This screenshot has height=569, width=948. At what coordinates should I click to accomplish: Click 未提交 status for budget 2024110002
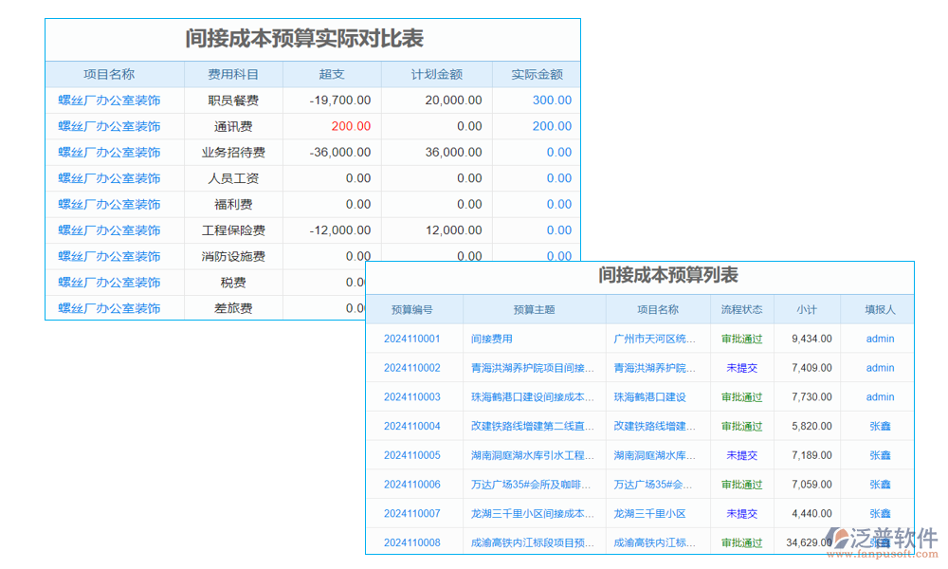pyautogui.click(x=742, y=368)
